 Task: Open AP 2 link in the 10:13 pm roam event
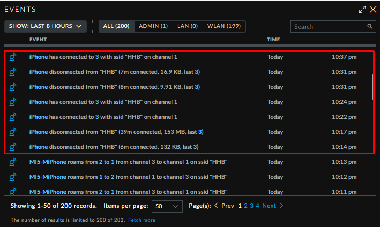click(x=101, y=162)
